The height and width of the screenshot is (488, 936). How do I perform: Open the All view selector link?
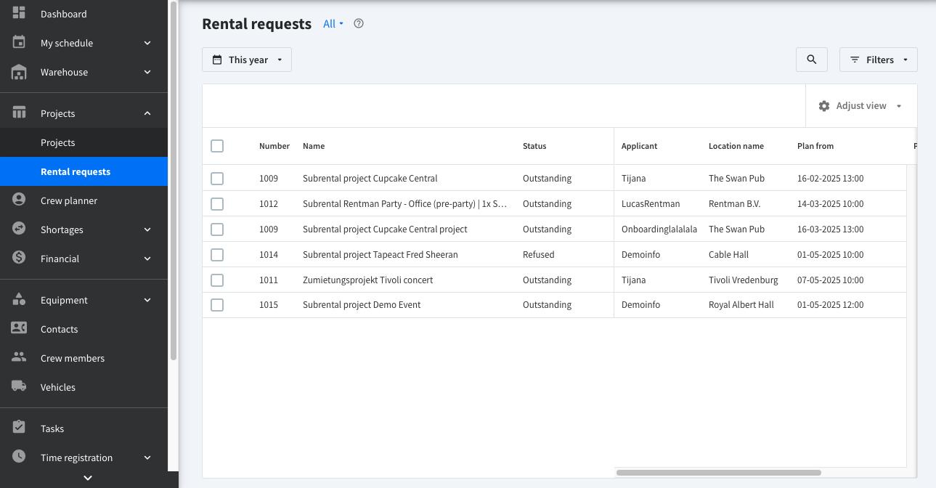(x=333, y=24)
